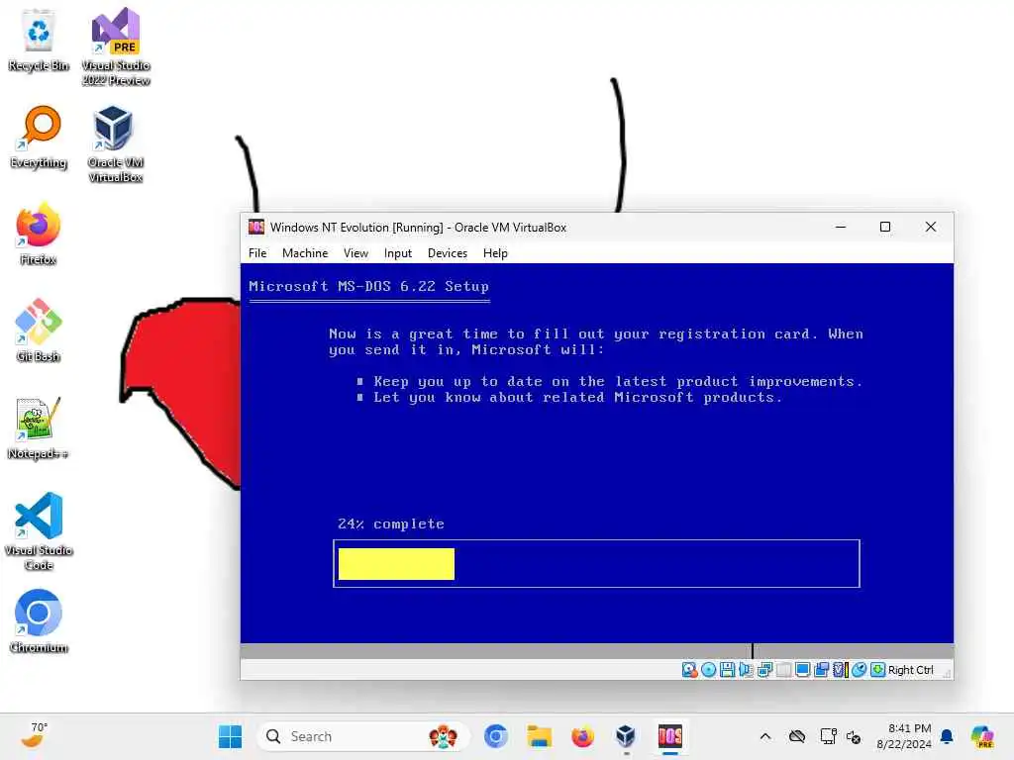Screen dimensions: 1014x760
Task: Minimize the VirtualBox window
Action: coord(841,227)
